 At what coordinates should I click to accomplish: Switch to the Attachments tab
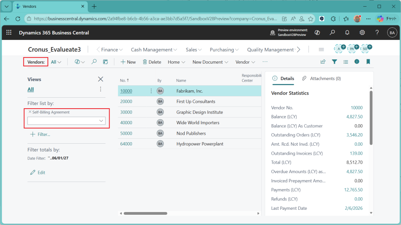click(x=321, y=79)
